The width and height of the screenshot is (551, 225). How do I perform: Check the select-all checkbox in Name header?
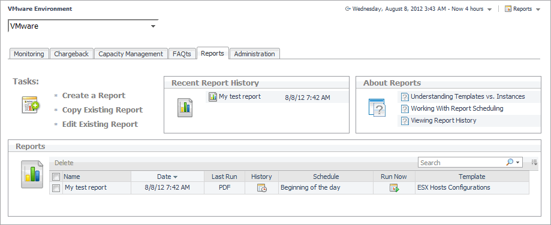pos(56,177)
